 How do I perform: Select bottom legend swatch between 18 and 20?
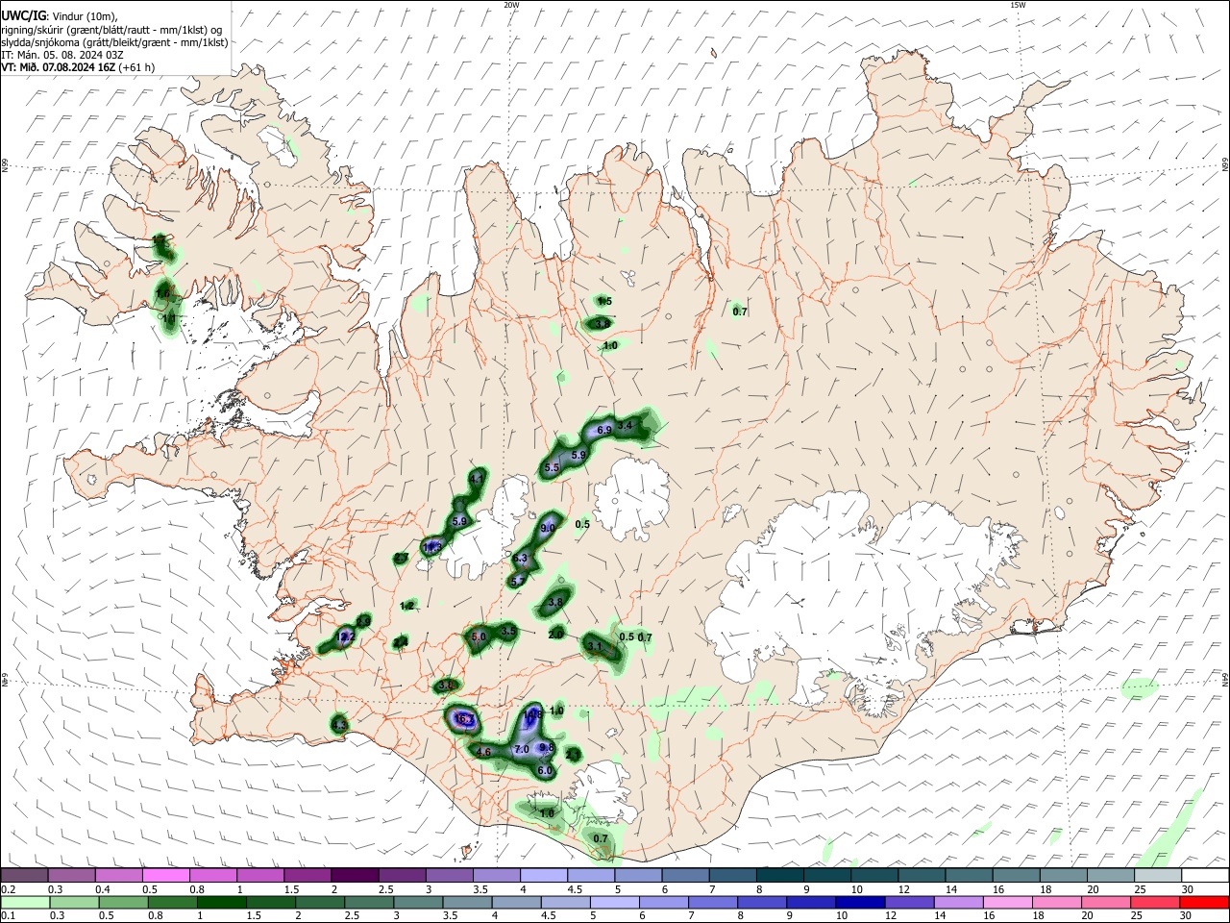[1057, 902]
